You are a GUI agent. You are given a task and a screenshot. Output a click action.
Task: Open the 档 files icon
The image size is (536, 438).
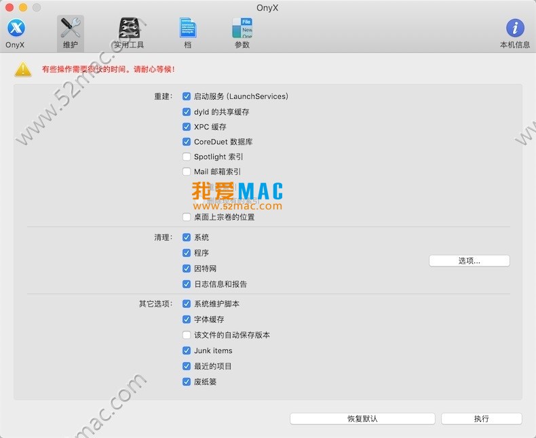point(188,33)
